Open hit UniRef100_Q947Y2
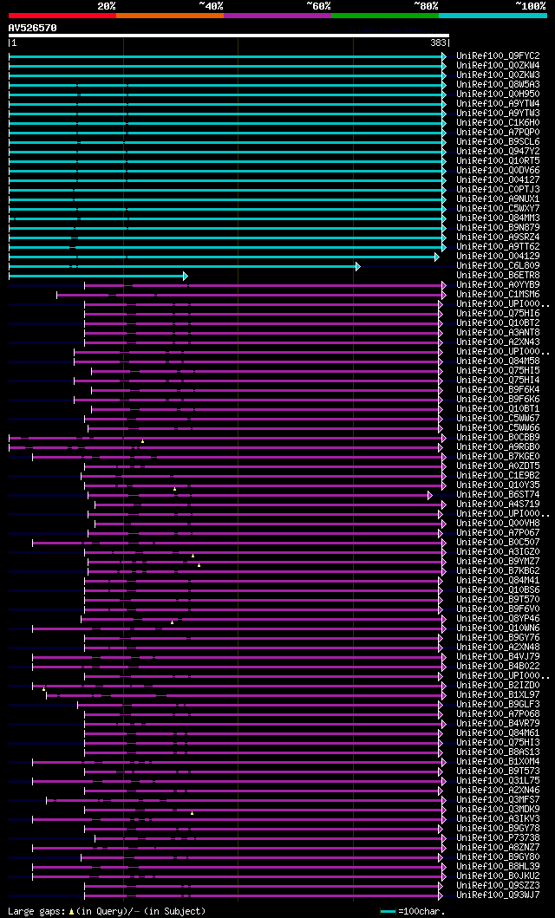This screenshot has height=918, width=555. click(499, 152)
